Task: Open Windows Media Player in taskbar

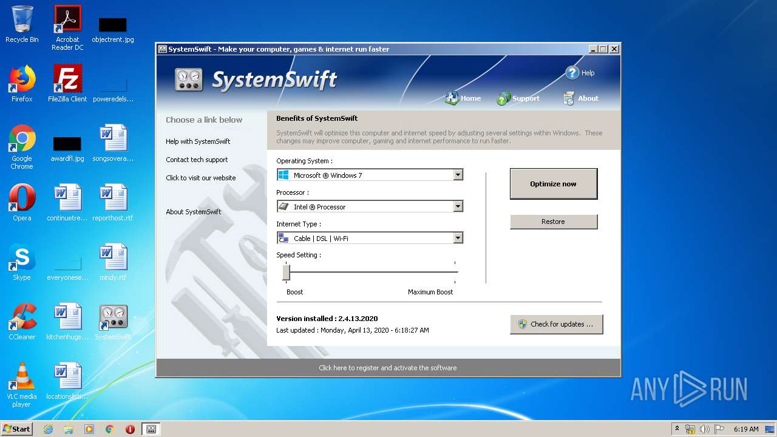Action: [x=89, y=429]
